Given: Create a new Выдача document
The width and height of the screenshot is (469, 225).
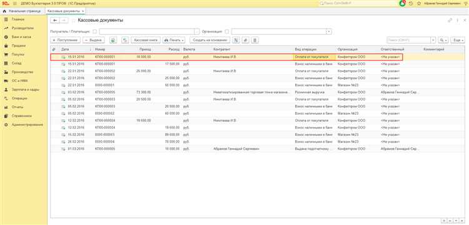Looking at the screenshot, I should pyautogui.click(x=94, y=40).
